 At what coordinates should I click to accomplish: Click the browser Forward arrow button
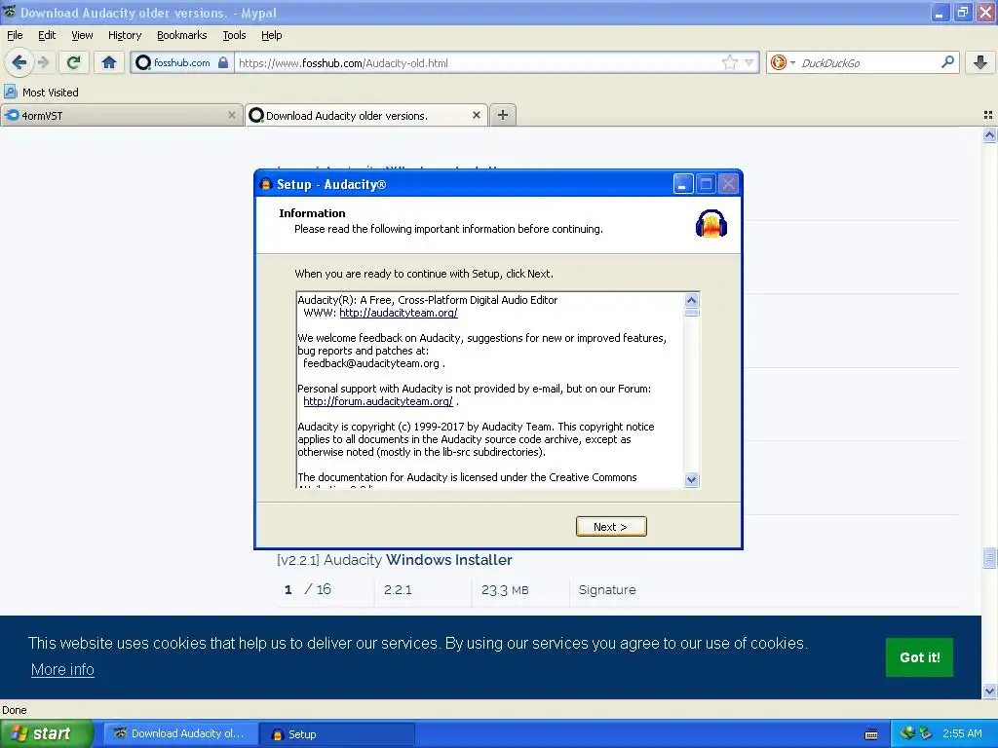tap(43, 62)
